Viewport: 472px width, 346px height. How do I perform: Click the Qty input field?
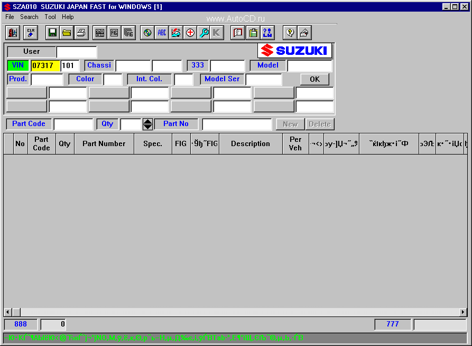pos(131,124)
